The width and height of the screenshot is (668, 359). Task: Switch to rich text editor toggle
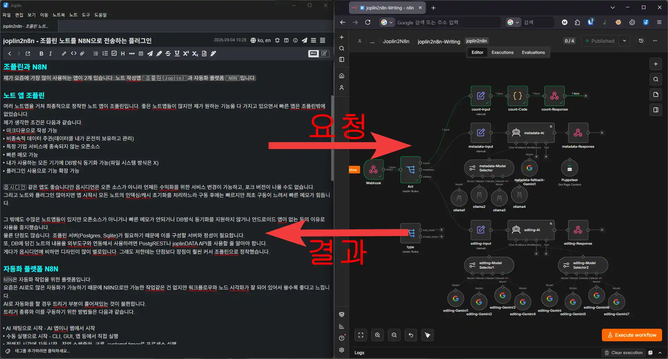click(324, 54)
